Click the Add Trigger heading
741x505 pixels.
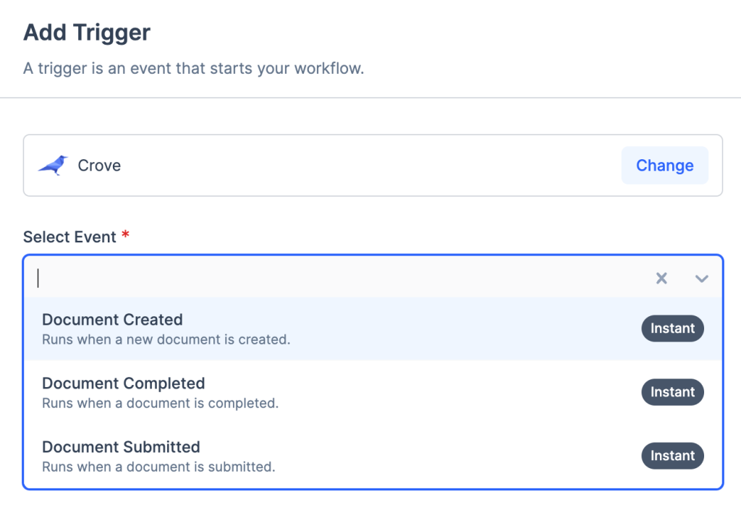[87, 33]
